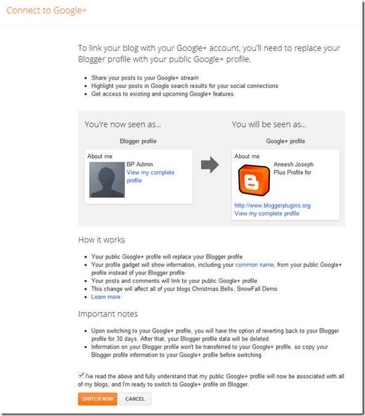Click the 'How it works' heading
Image resolution: width=365 pixels, height=416 pixels.
tap(101, 240)
